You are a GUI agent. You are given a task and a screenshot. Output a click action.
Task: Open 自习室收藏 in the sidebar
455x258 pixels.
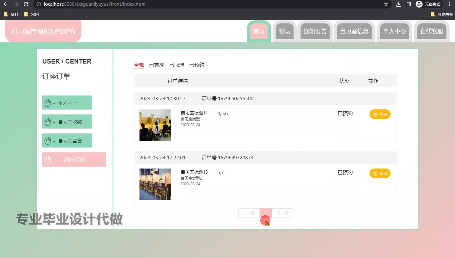click(x=67, y=122)
